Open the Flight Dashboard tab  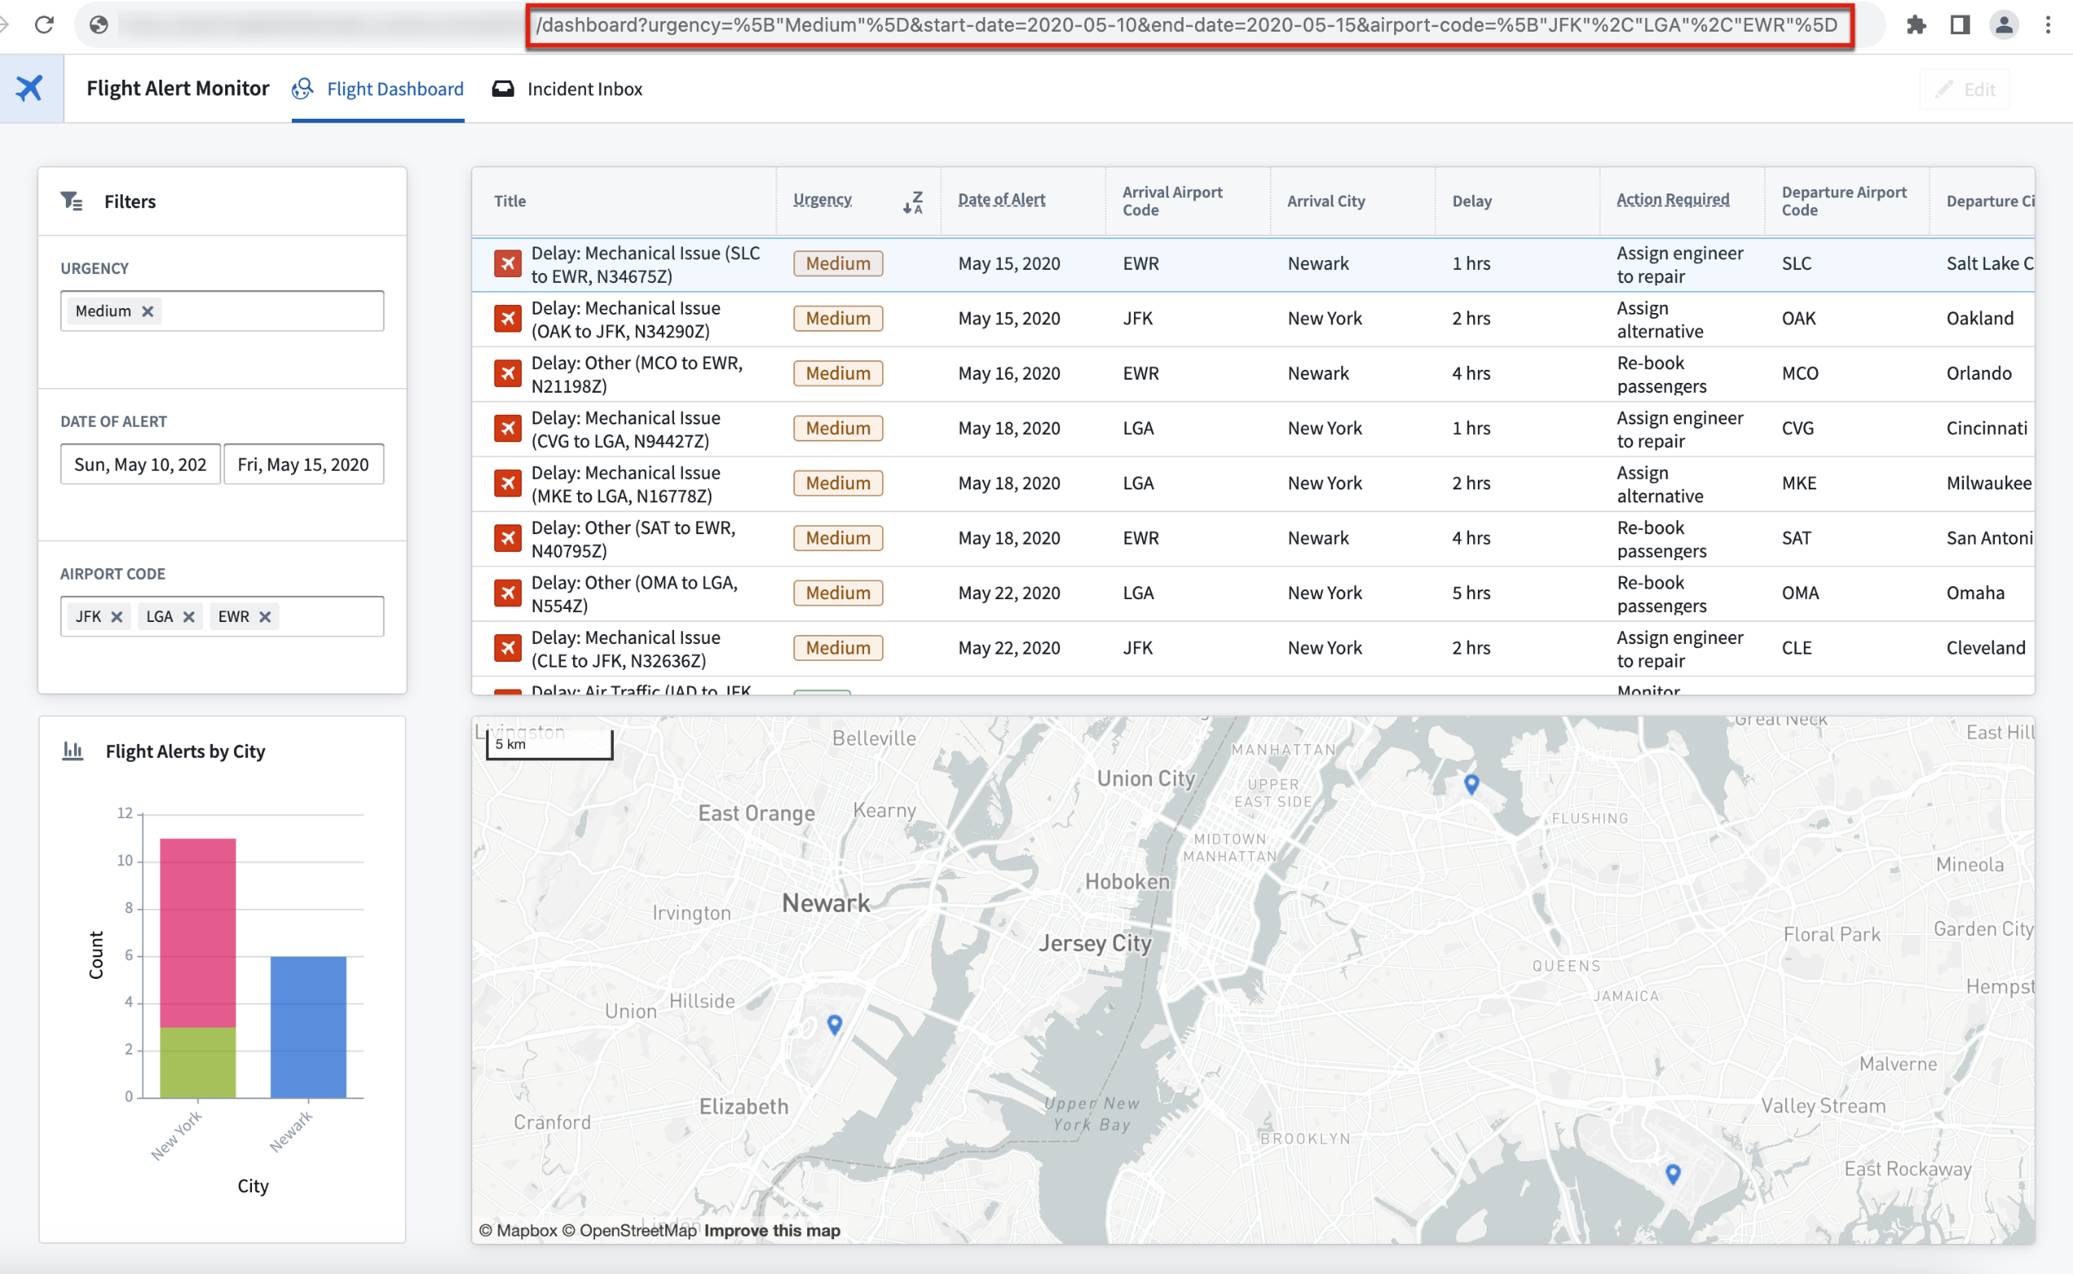(377, 89)
